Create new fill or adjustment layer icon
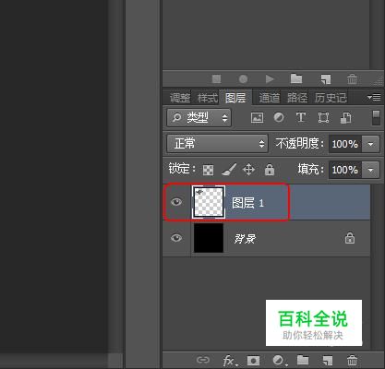This screenshot has width=385, height=369. [280, 360]
